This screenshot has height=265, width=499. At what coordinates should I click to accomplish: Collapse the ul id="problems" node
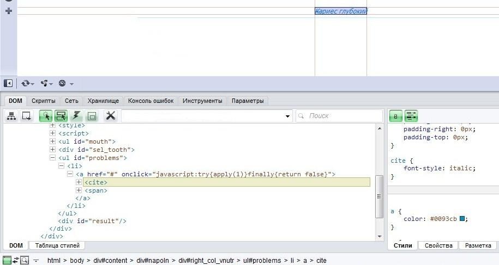(53, 158)
